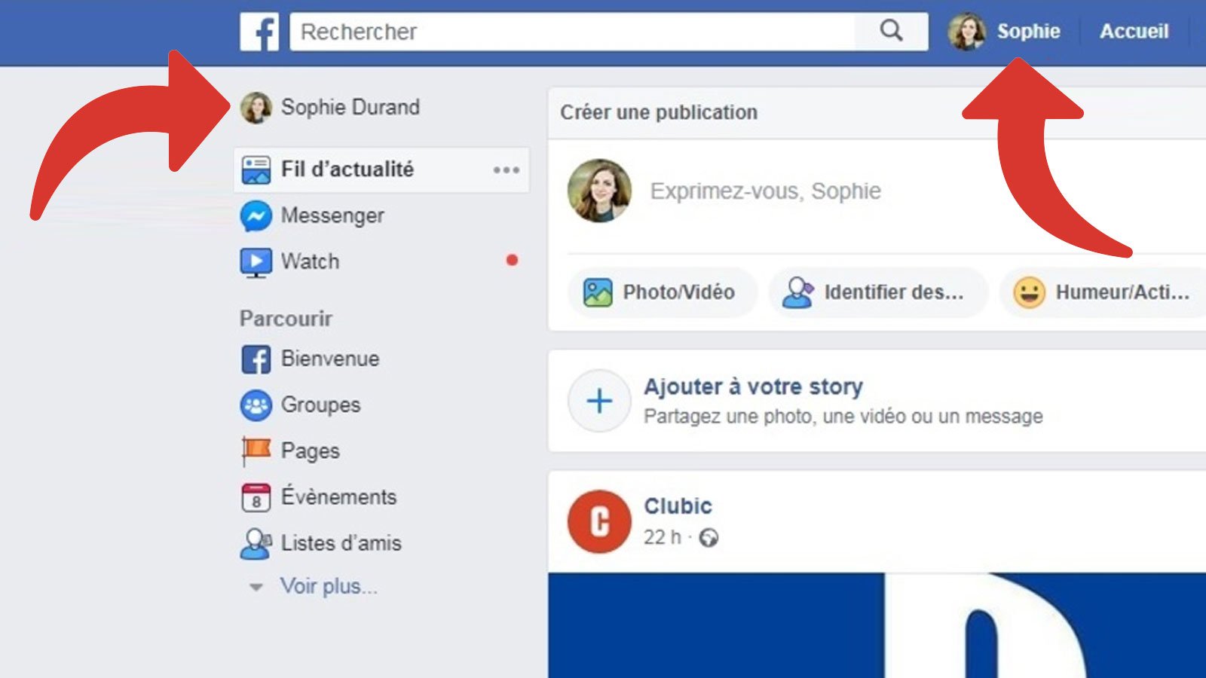Click the Listes d'amis icon
The height and width of the screenshot is (678, 1206).
click(x=256, y=543)
